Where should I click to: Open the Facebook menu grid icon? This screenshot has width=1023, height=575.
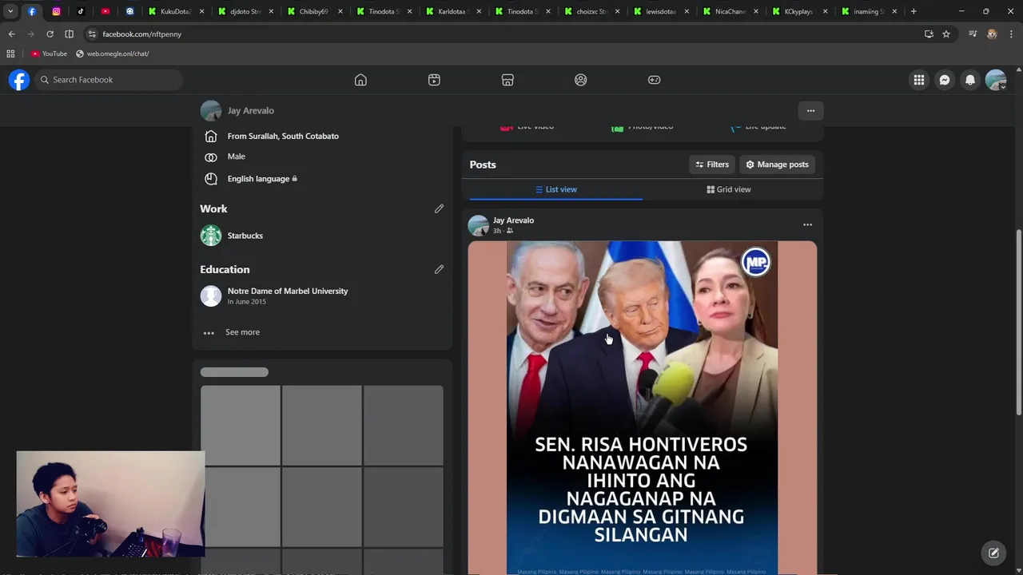tap(919, 80)
